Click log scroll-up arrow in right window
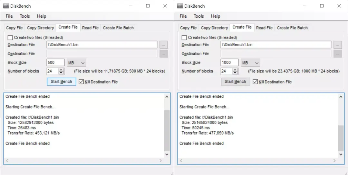Image resolution: width=348 pixels, height=175 pixels. (341, 97)
